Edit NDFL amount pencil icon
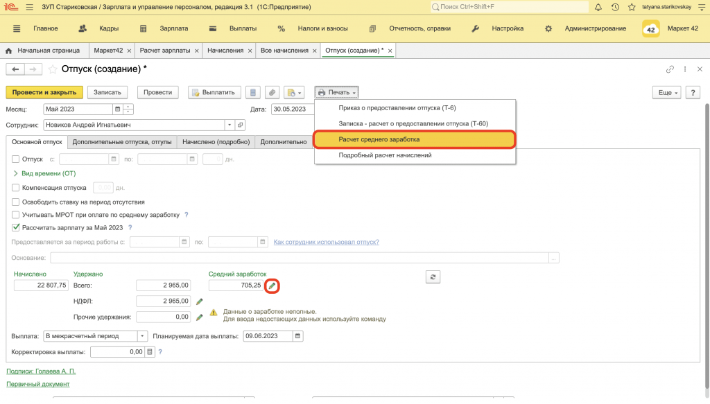The width and height of the screenshot is (710, 404). click(199, 301)
